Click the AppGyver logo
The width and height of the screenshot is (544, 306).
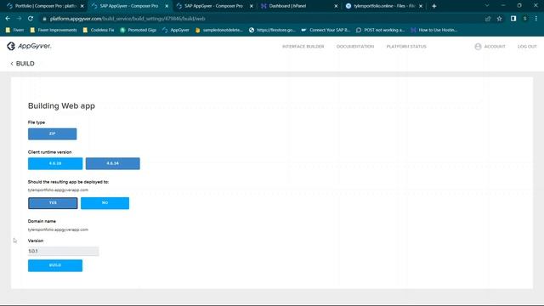[29, 46]
